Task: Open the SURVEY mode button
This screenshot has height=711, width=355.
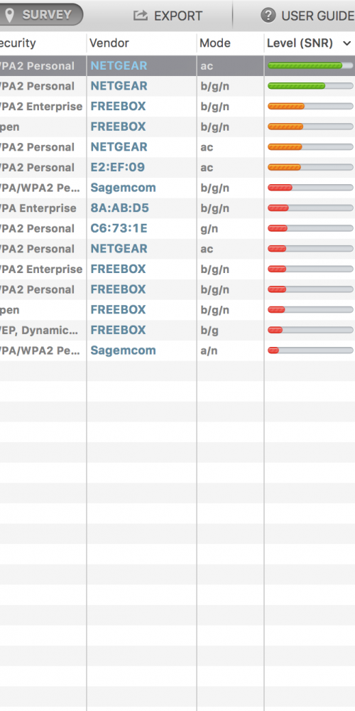Action: tap(41, 15)
